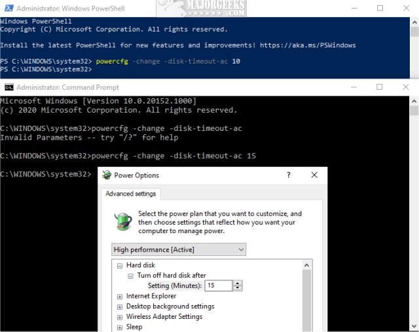Image resolution: width=419 pixels, height=332 pixels.
Task: Expand the Sleep settings node
Action: click(x=120, y=327)
